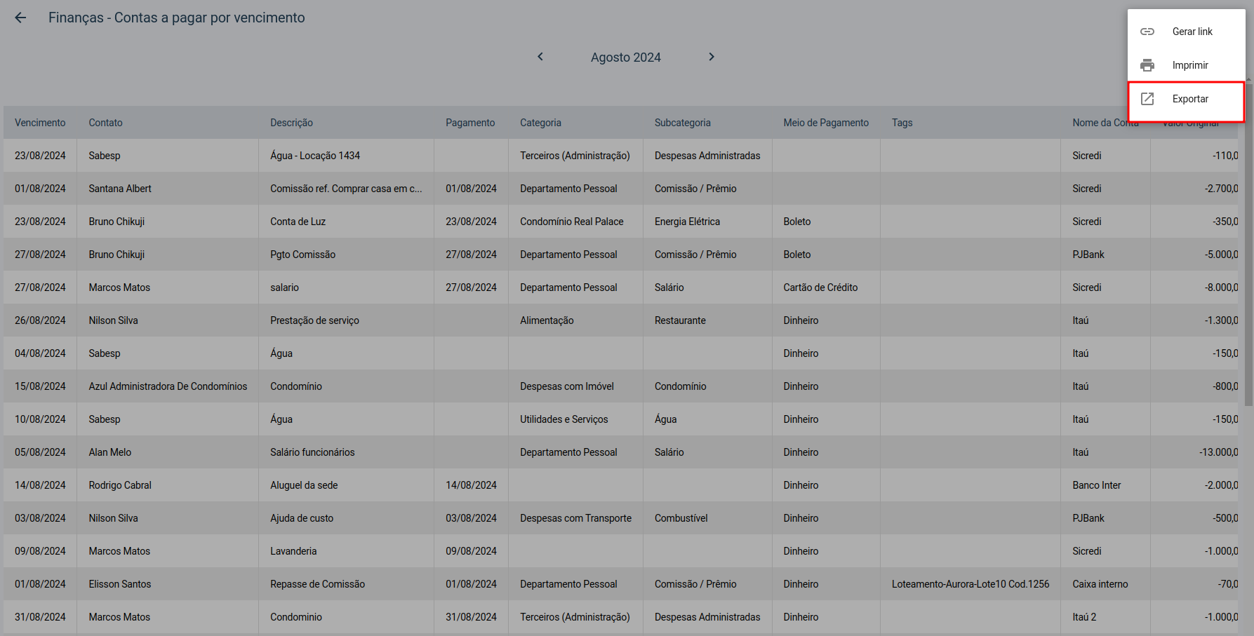Sort by the Contato column header
The height and width of the screenshot is (636, 1254).
click(x=105, y=123)
